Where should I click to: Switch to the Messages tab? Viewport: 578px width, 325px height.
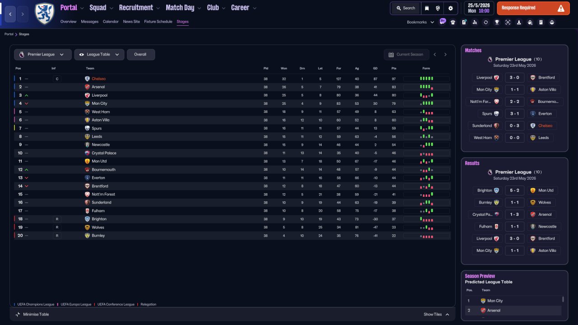(x=89, y=22)
